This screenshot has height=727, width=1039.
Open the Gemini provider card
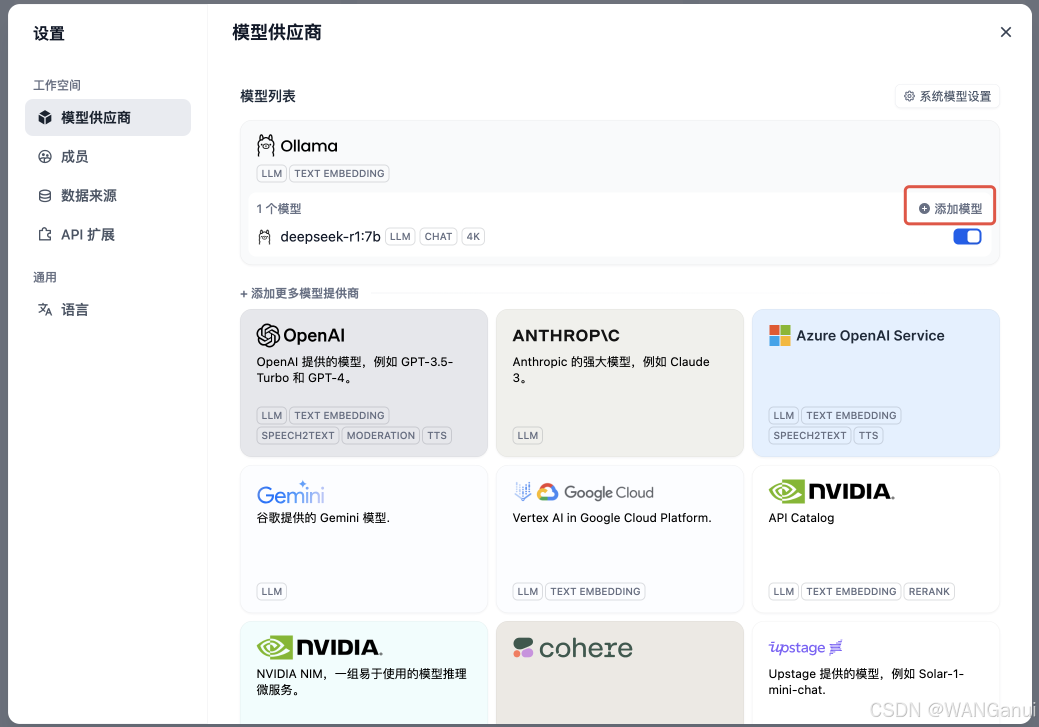click(x=363, y=538)
